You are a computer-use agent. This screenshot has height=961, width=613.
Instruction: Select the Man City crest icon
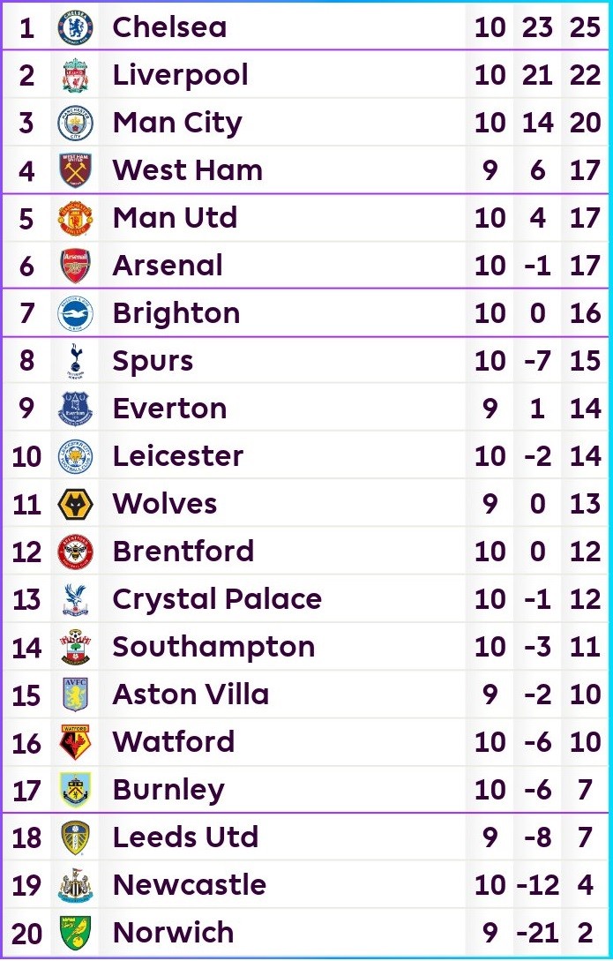point(75,124)
